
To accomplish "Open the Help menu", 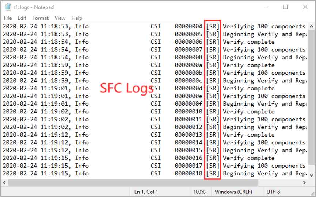I will (77, 18).
